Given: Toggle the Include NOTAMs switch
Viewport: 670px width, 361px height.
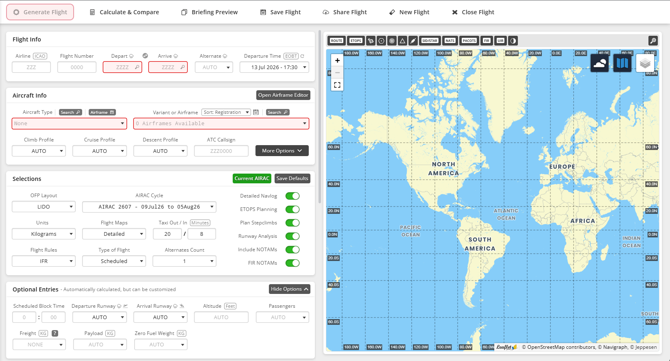Looking at the screenshot, I should tap(292, 250).
